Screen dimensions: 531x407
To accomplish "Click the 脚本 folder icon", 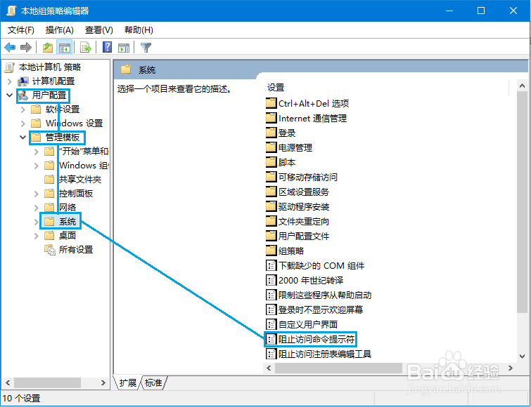I will coord(271,162).
